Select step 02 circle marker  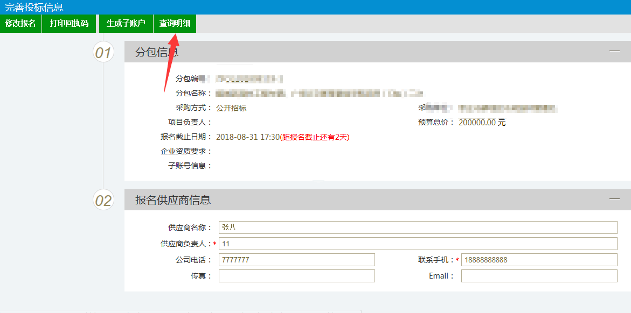[x=103, y=200]
